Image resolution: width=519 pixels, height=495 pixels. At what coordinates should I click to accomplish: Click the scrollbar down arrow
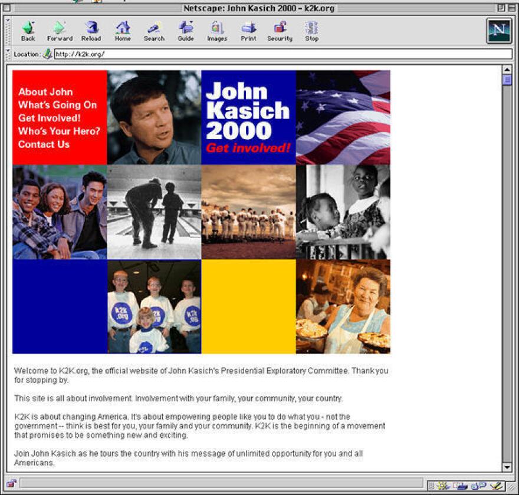tap(507, 467)
